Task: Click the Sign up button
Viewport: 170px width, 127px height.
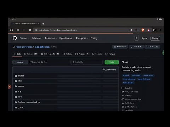Action: click(x=155, y=38)
